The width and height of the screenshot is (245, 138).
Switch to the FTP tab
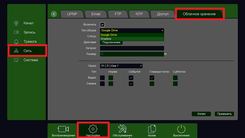[118, 14]
